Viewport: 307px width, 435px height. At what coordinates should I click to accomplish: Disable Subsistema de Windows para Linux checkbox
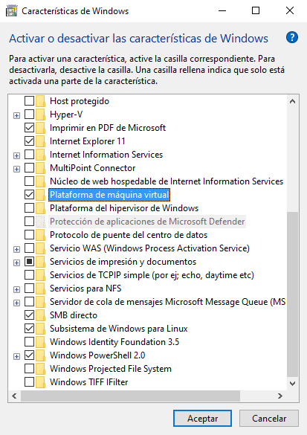[x=30, y=328]
